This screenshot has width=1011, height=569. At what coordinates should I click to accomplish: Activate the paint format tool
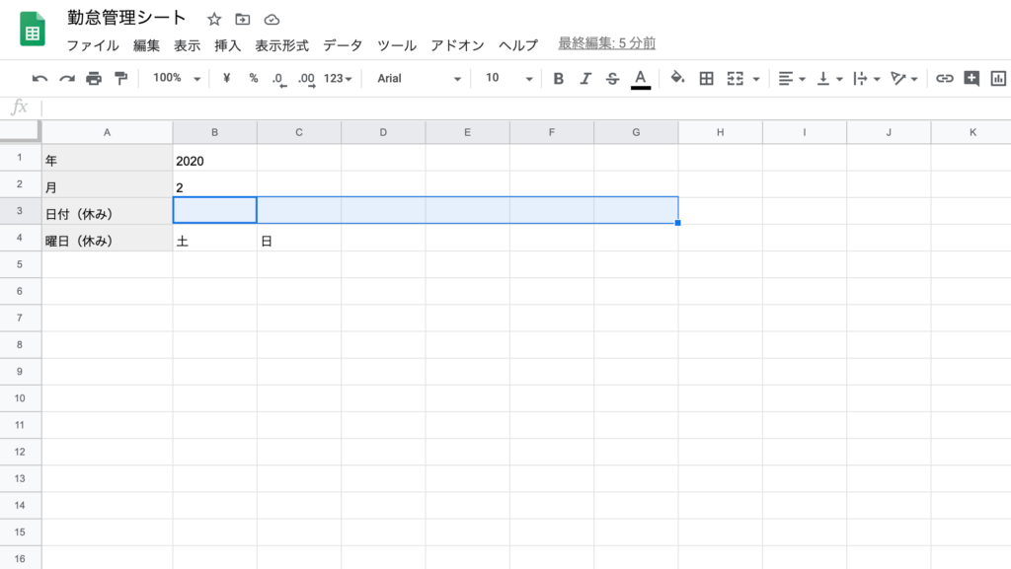(x=120, y=79)
